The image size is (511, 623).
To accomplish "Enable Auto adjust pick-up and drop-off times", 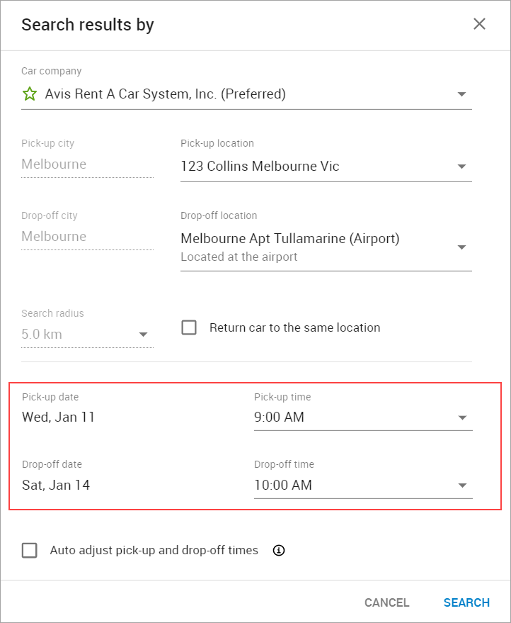I will (x=30, y=550).
